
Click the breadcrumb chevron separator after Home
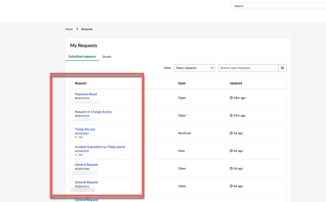77,29
